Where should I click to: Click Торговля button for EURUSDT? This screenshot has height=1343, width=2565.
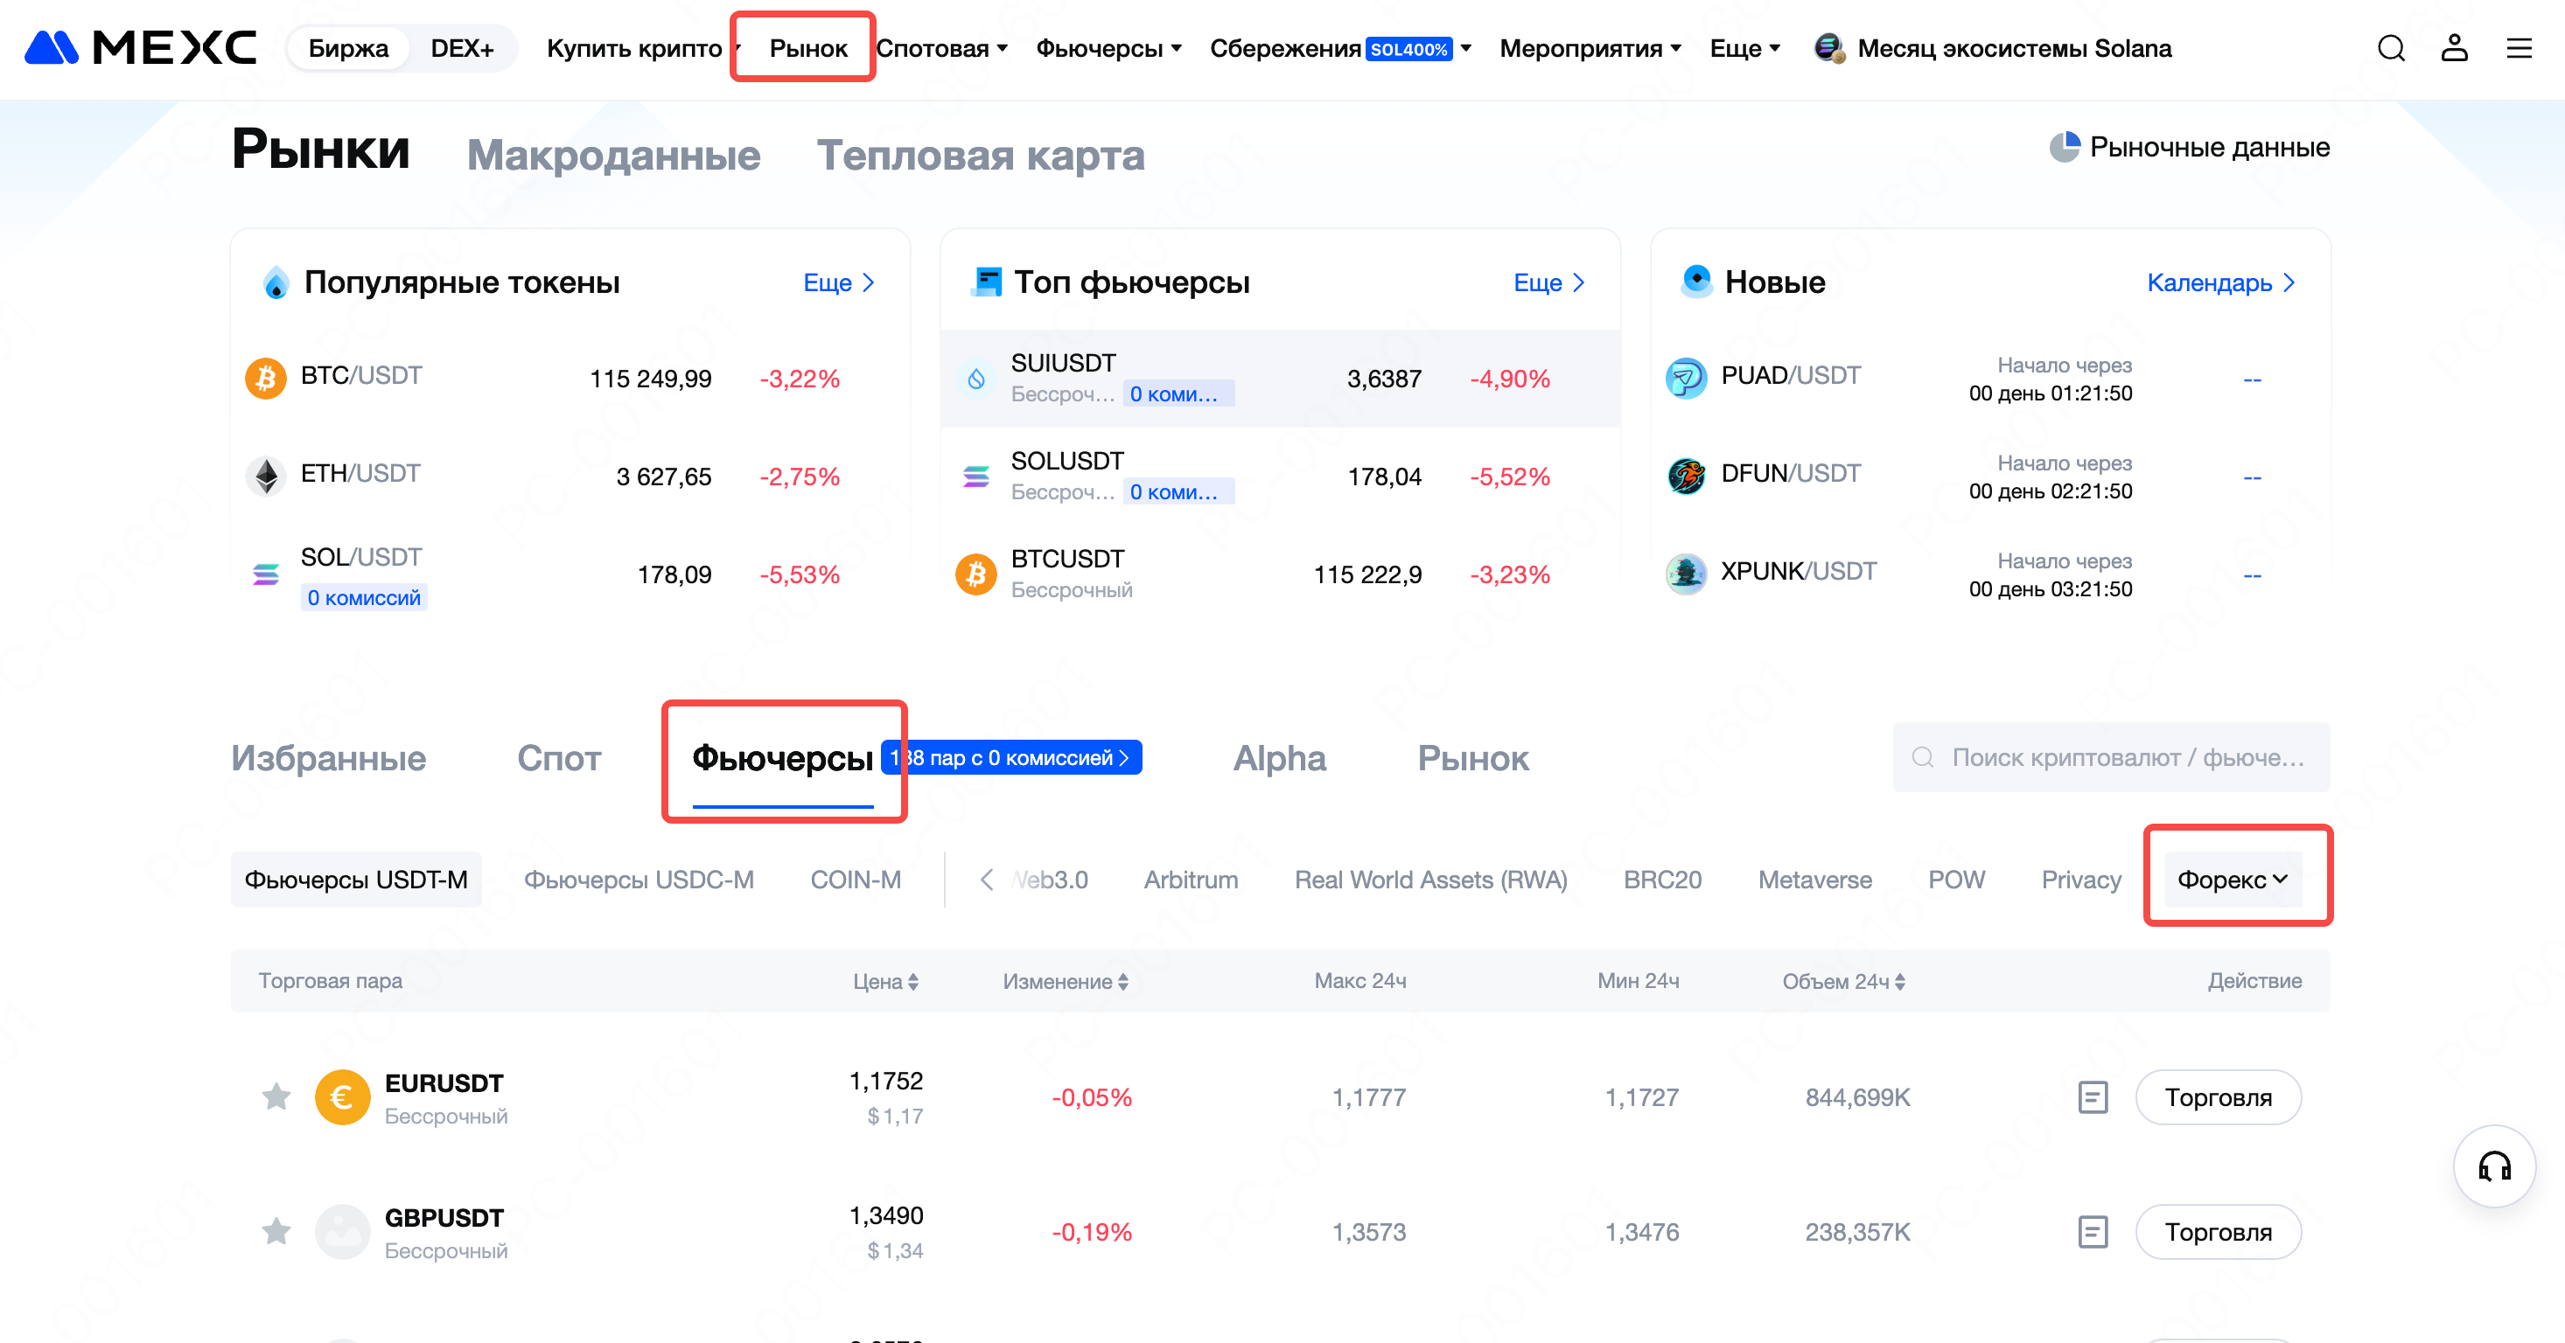(2219, 1097)
